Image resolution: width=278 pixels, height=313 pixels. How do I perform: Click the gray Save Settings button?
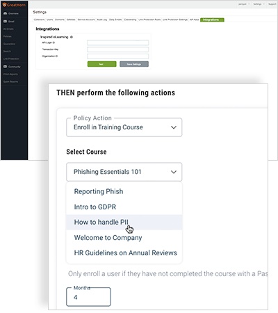(x=134, y=64)
